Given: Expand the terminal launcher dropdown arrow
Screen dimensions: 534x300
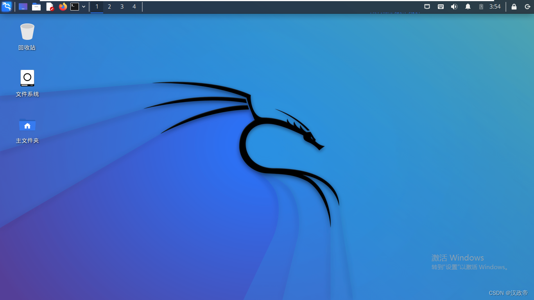Looking at the screenshot, I should (x=84, y=7).
